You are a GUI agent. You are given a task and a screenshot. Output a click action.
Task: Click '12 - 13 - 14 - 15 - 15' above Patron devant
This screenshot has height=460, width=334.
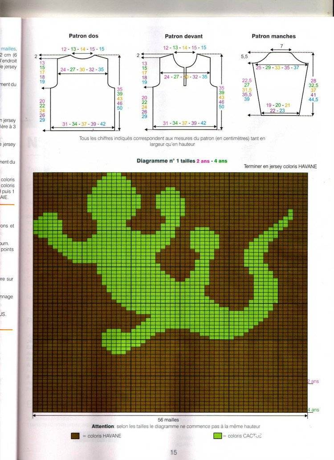184,48
